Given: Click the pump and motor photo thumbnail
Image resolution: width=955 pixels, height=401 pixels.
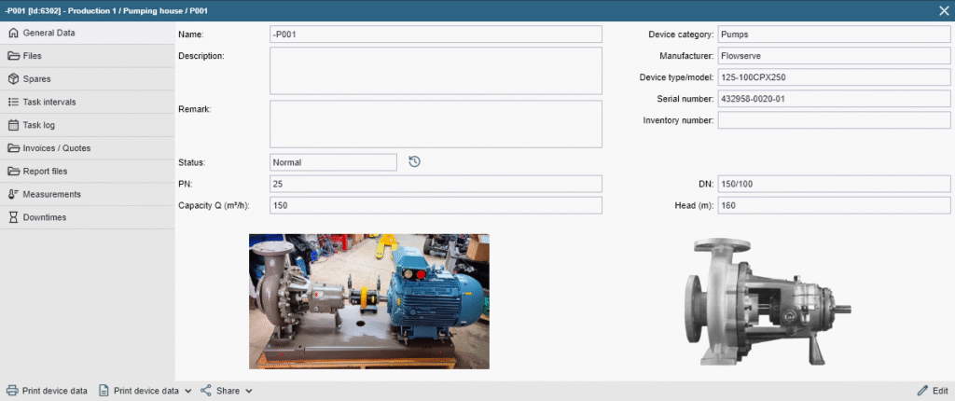Looking at the screenshot, I should point(368,301).
